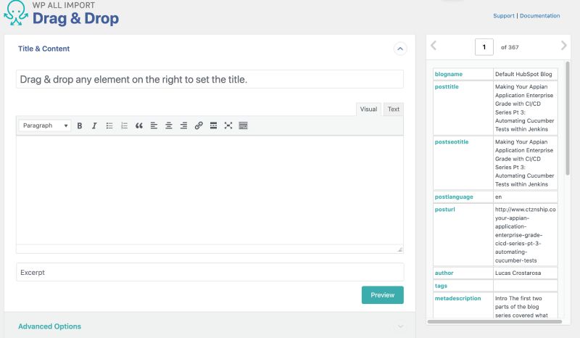This screenshot has height=338, width=580.
Task: Click the WP All Import octopus logo
Action: pyautogui.click(x=15, y=13)
